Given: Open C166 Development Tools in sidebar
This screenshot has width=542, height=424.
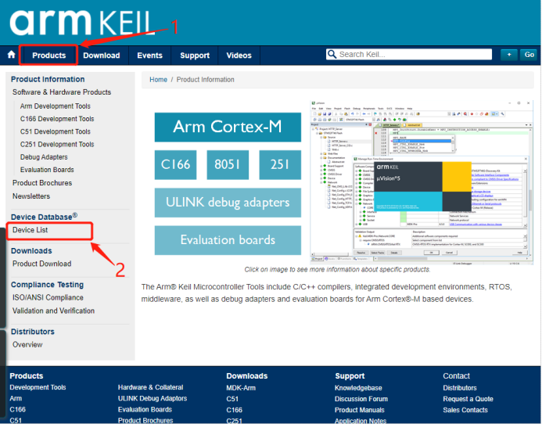Looking at the screenshot, I should tap(57, 119).
